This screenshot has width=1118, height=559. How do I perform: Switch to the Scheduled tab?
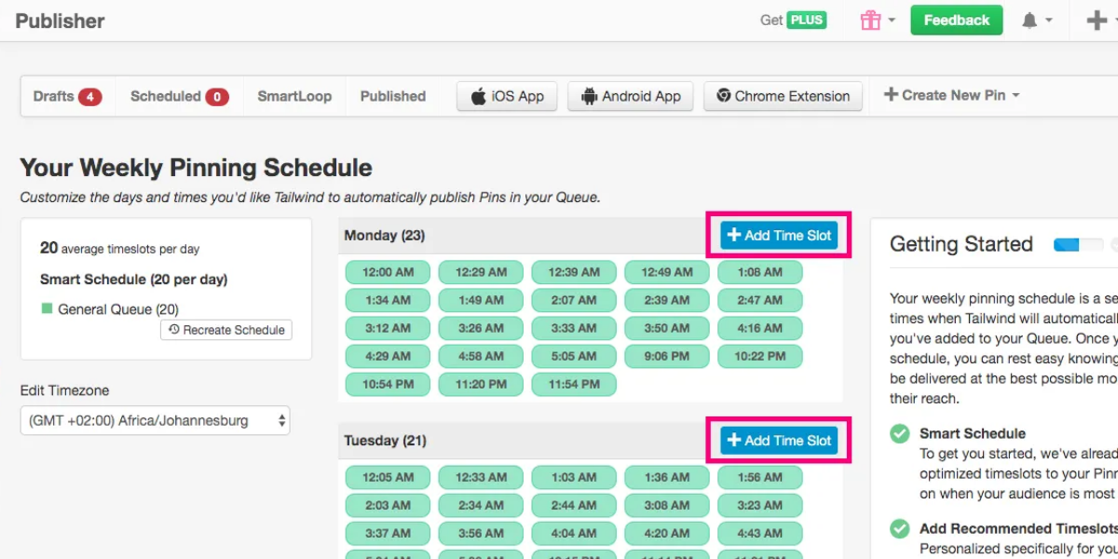[x=179, y=96]
